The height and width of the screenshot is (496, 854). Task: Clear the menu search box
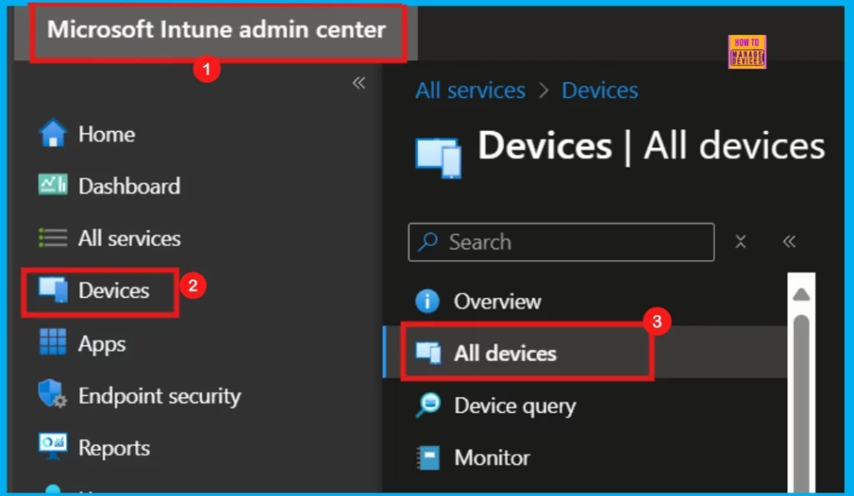pyautogui.click(x=741, y=241)
